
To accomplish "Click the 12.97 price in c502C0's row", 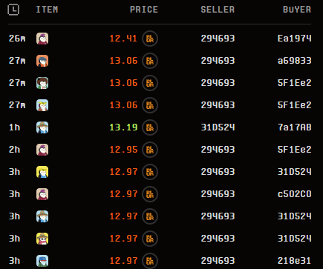I will (123, 194).
